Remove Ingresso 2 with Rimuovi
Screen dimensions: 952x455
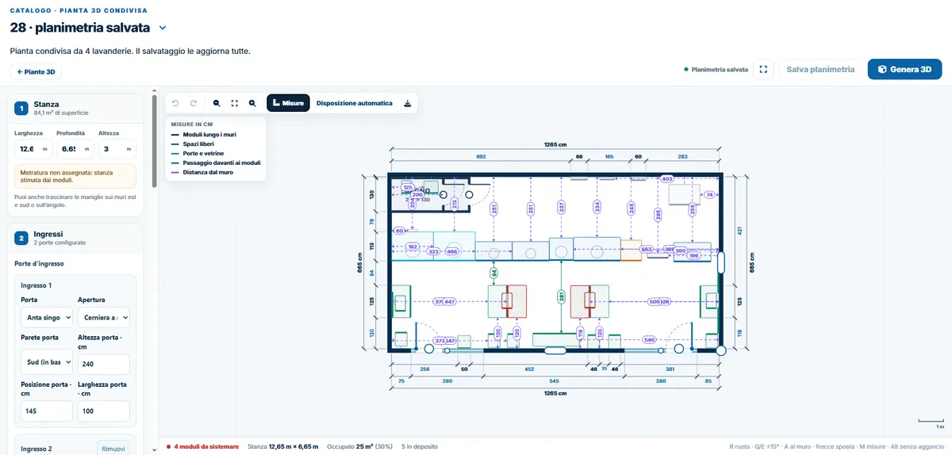[113, 449]
